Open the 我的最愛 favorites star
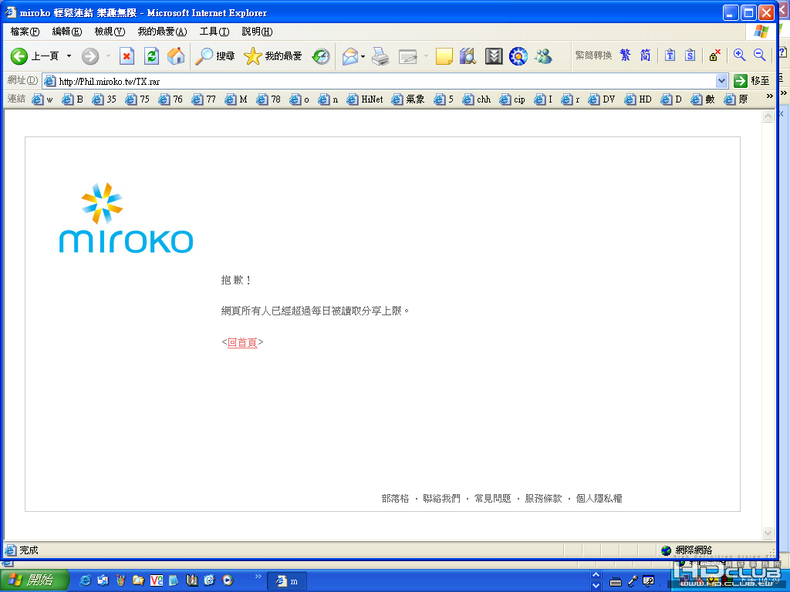 click(272, 55)
